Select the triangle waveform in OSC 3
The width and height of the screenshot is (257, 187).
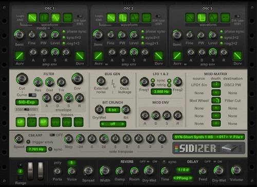click(x=213, y=18)
